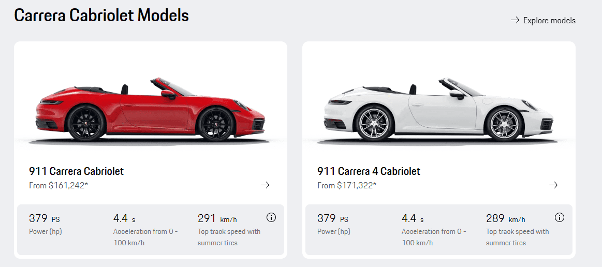
Task: Click the arrow icon beside Explore models
Action: pos(515,20)
